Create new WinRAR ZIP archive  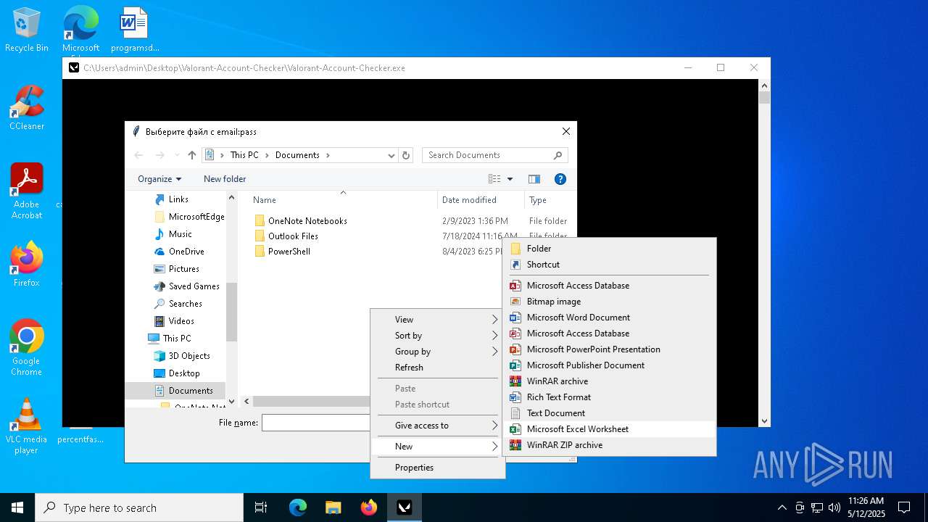pos(609,445)
